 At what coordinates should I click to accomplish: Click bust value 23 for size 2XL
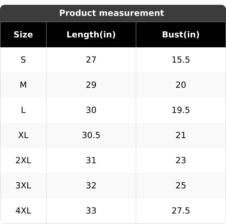point(181,161)
